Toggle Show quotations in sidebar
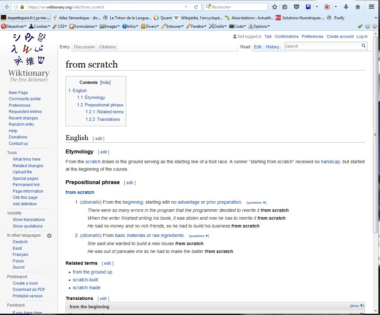 pyautogui.click(x=27, y=226)
